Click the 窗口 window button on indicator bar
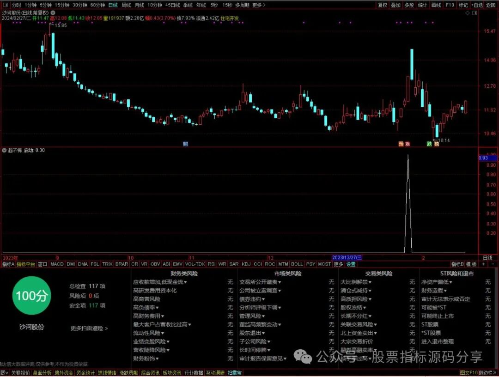The height and width of the screenshot is (377, 499). pyautogui.click(x=43, y=264)
